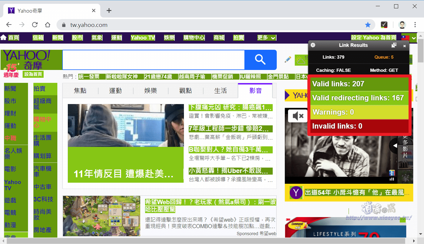
Task: Open 氣象 in the top navbar
Action: pos(97,38)
